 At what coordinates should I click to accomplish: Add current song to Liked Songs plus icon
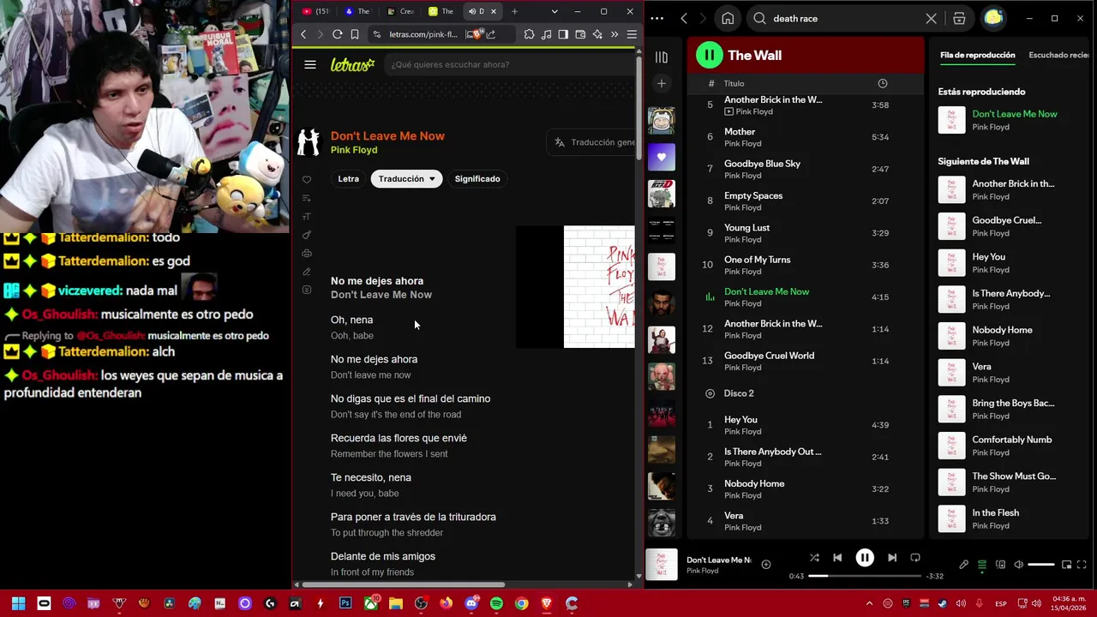click(x=766, y=565)
